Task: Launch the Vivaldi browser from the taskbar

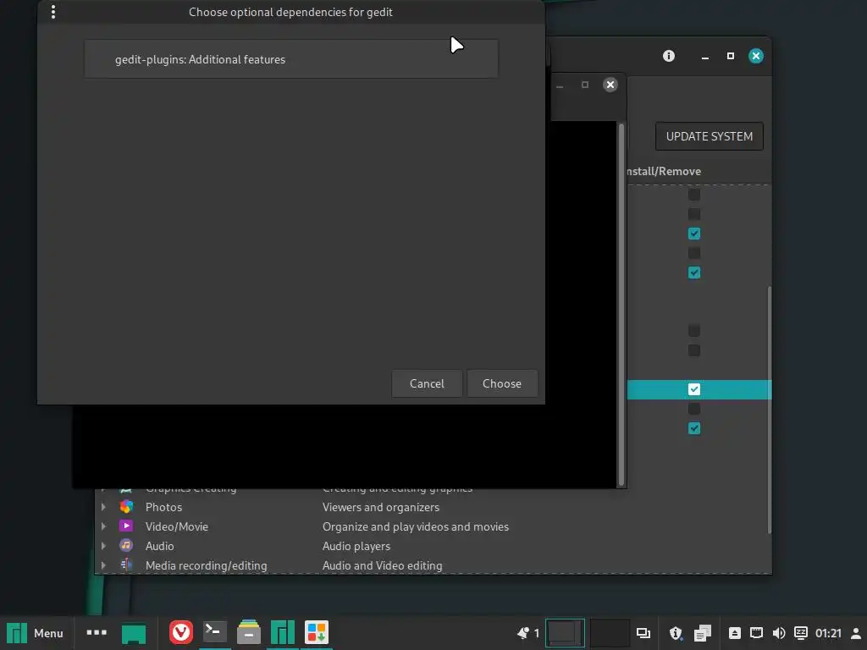Action: (x=181, y=632)
